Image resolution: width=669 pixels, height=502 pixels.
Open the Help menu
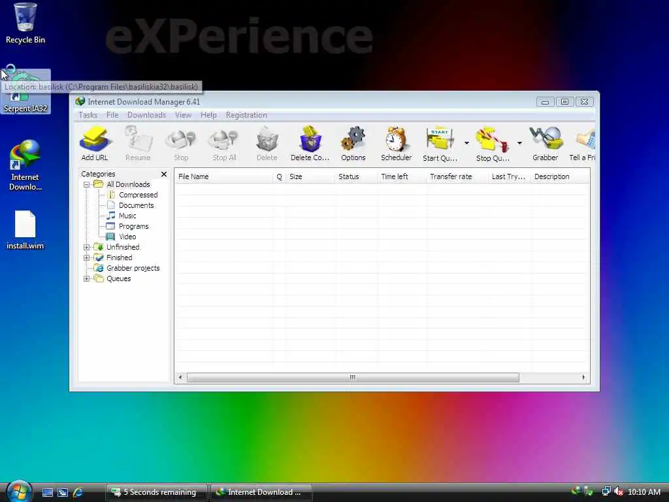pyautogui.click(x=208, y=115)
